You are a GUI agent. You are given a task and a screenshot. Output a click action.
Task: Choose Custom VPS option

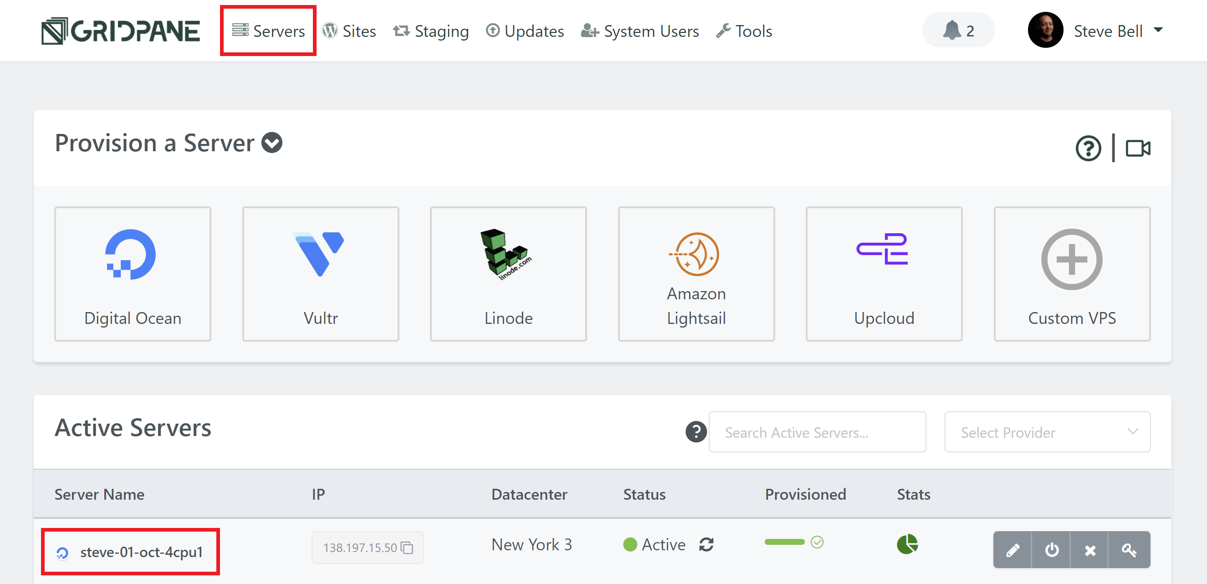1072,274
